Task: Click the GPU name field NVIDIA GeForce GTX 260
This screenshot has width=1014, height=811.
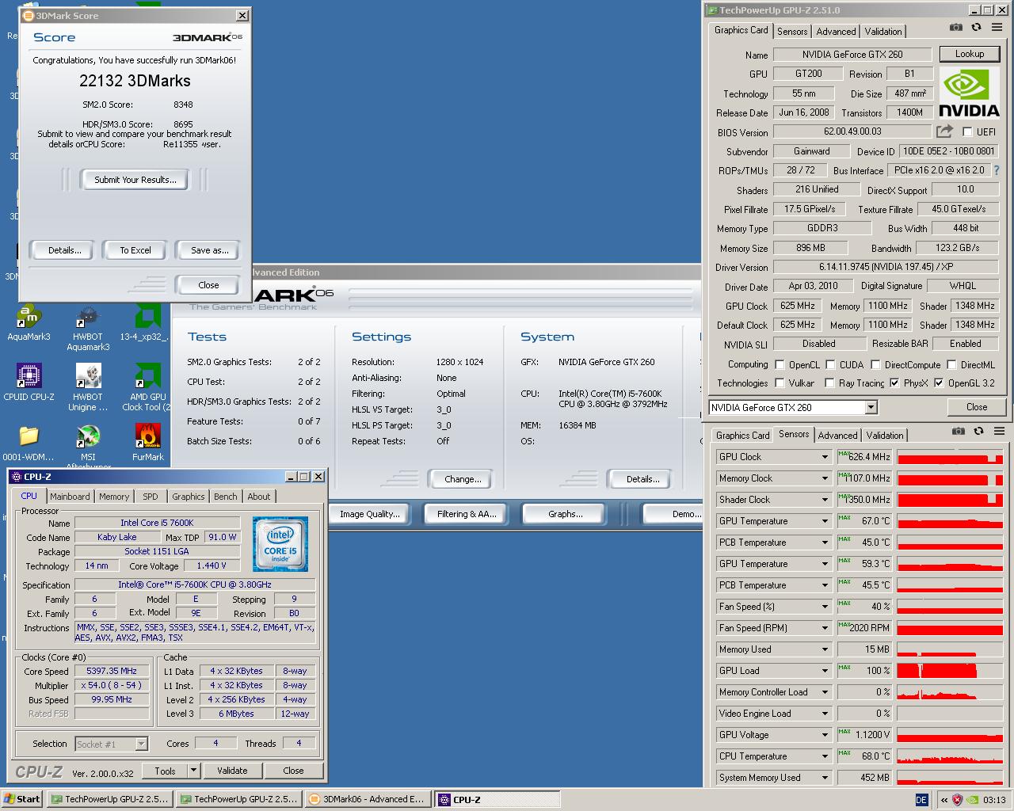Action: (852, 55)
